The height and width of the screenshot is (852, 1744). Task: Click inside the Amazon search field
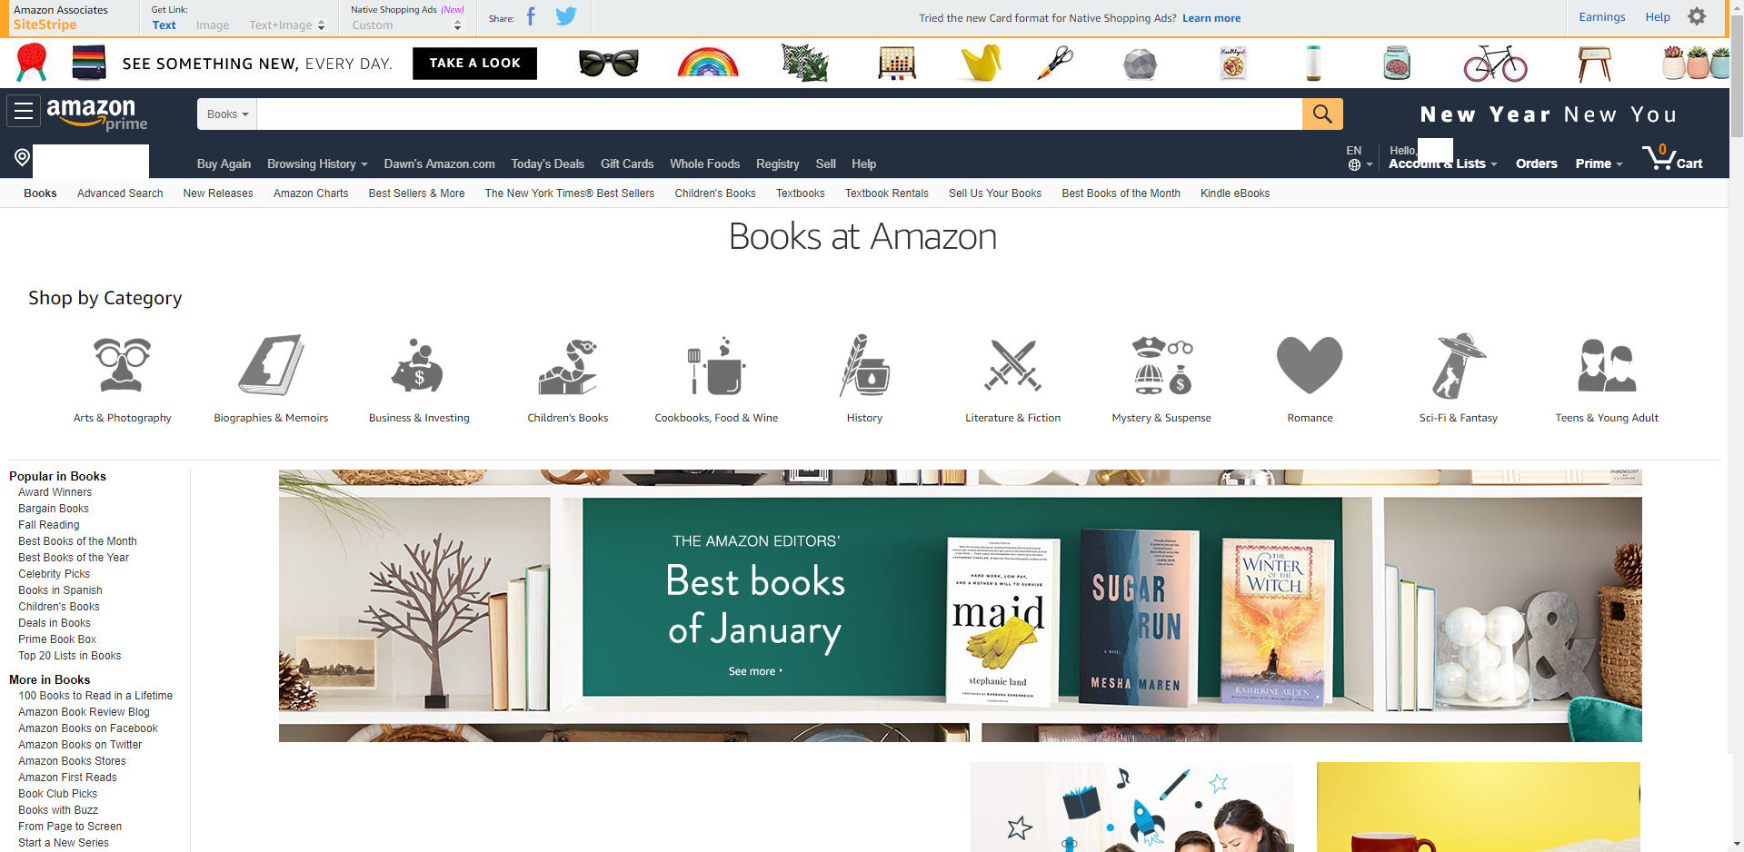click(x=779, y=114)
